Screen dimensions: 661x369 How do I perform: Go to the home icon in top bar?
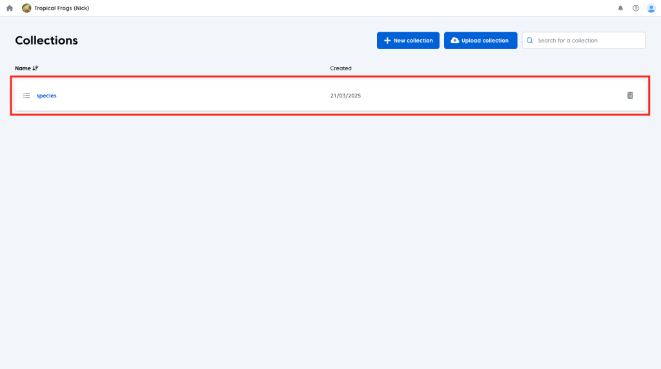(10, 8)
